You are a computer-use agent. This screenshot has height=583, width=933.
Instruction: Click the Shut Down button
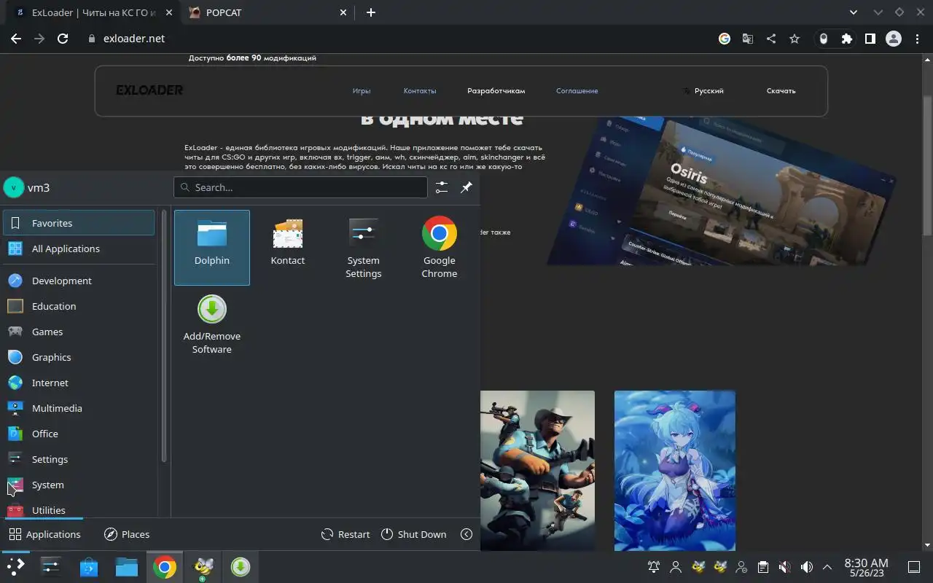[413, 534]
